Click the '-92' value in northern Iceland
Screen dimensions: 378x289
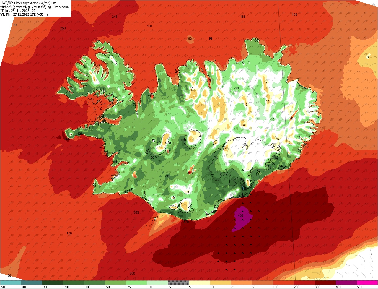[x=182, y=95]
